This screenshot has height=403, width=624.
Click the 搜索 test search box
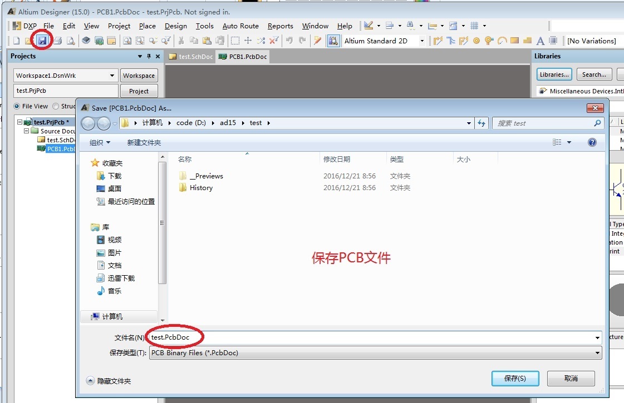[548, 123]
